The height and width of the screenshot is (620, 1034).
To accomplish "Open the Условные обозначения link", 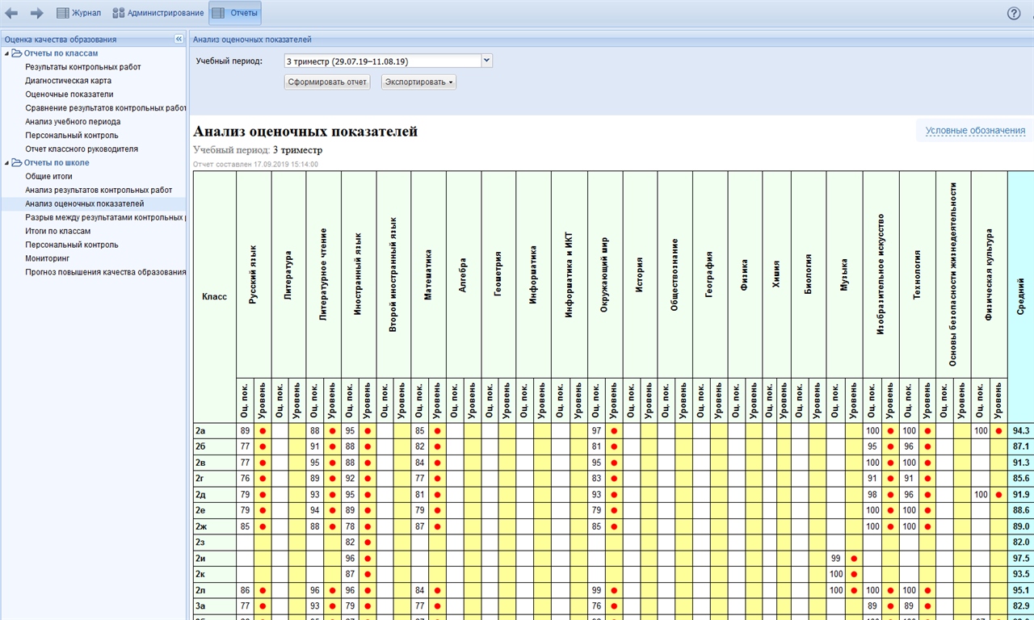I will point(975,131).
